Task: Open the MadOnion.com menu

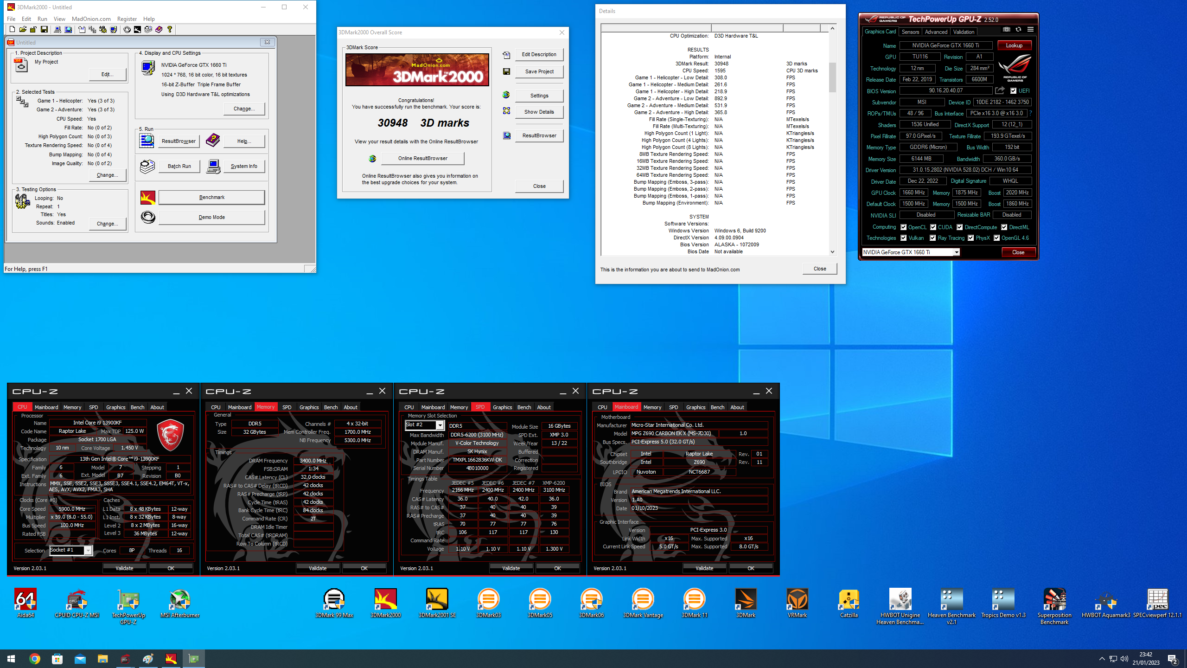Action: (91, 19)
